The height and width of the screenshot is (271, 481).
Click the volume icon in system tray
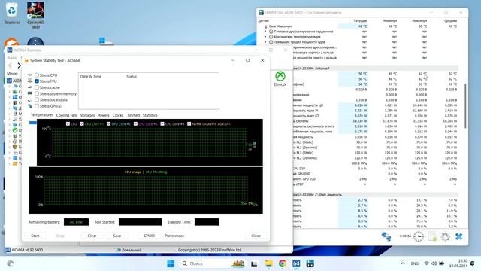[x=434, y=263]
